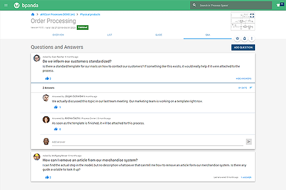The image size is (286, 190).
Task: Expand the 1 Answer link
Action: tap(246, 177)
